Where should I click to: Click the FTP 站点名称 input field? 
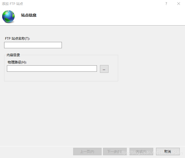[33, 45]
